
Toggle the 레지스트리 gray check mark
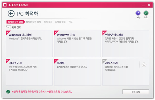tap(104, 60)
